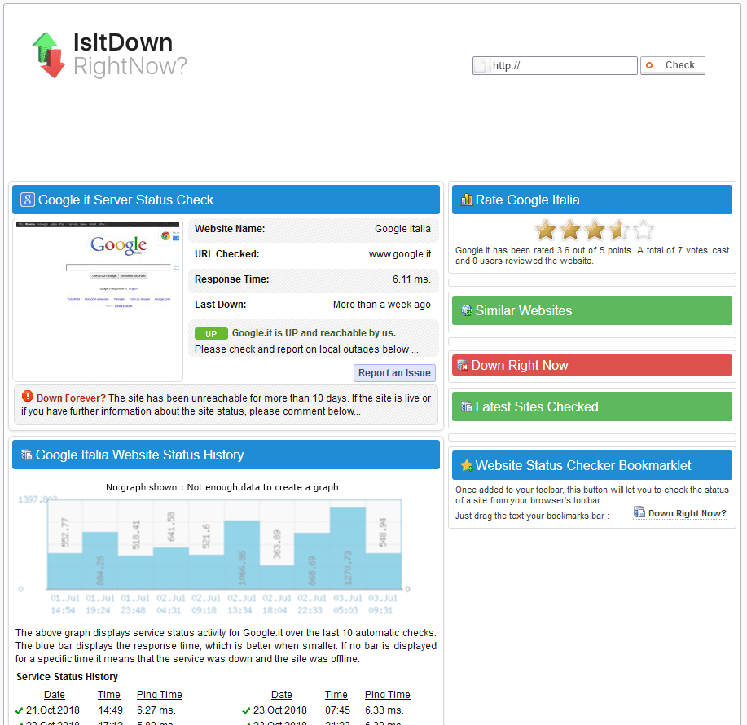Open the Google Italia site screenshot thumbnail
The image size is (747, 725).
click(98, 301)
